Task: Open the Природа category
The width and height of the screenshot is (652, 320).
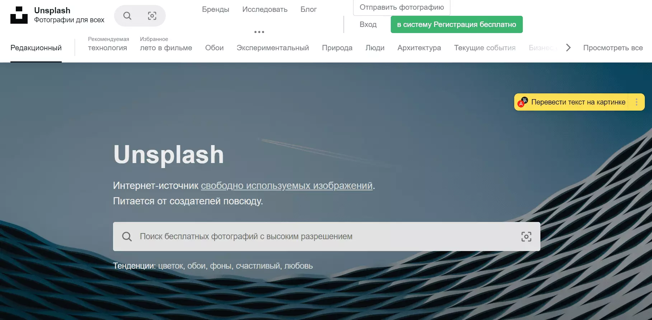Action: point(337,48)
